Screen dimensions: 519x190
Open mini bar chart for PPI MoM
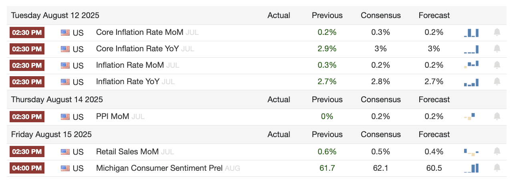click(x=469, y=117)
